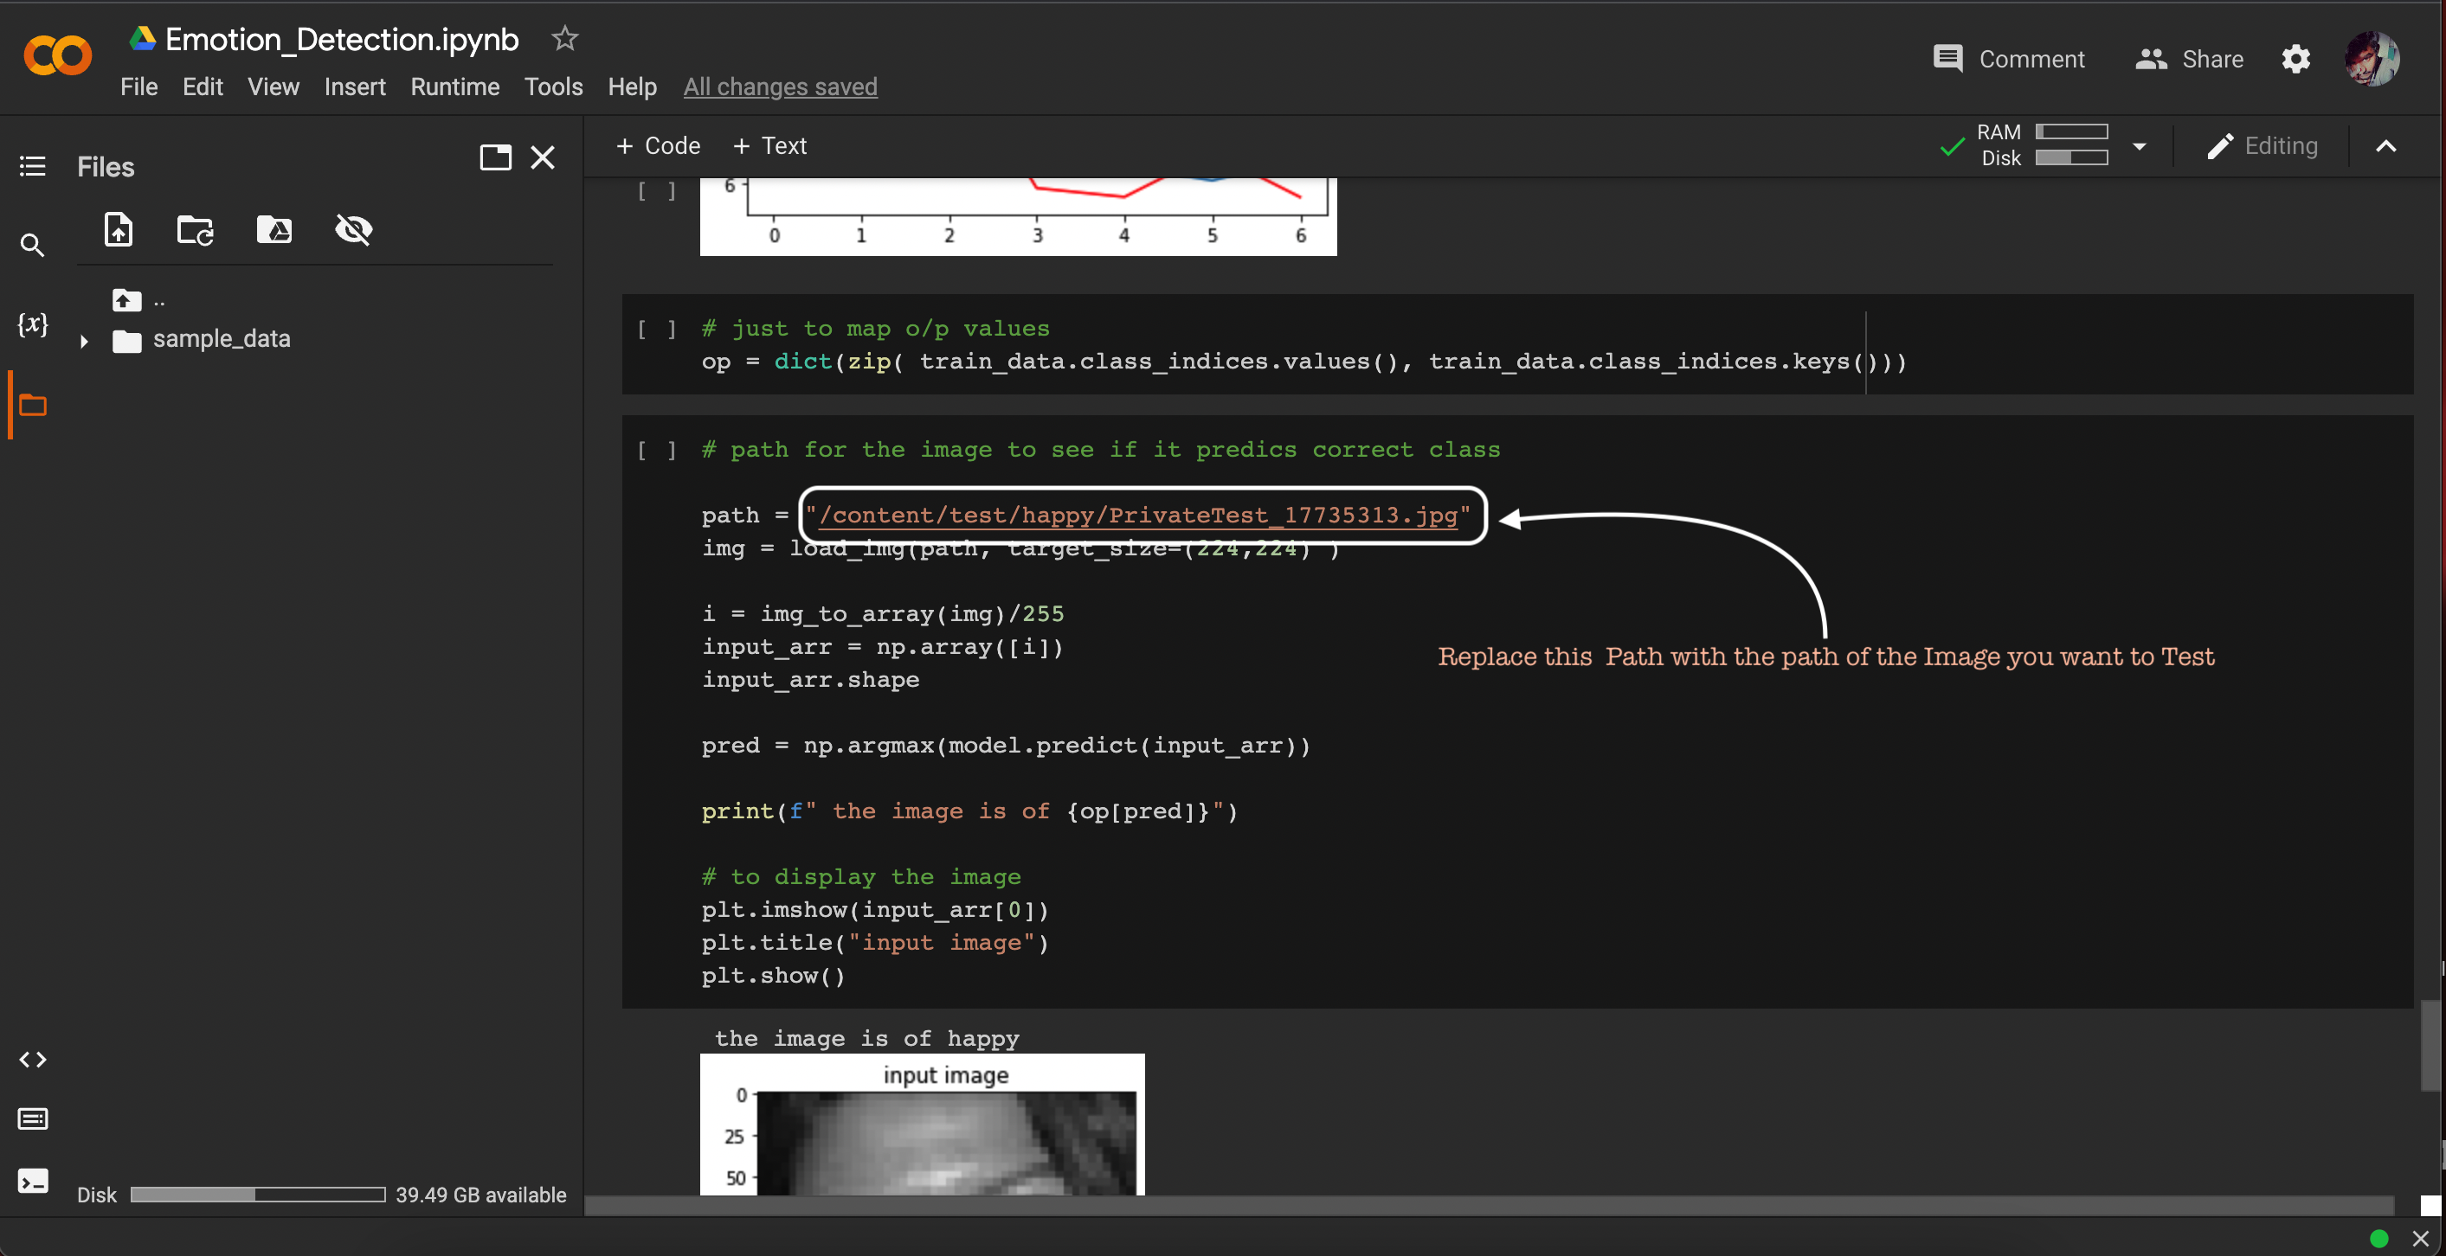This screenshot has width=2446, height=1256.
Task: Share the notebook
Action: point(2188,59)
